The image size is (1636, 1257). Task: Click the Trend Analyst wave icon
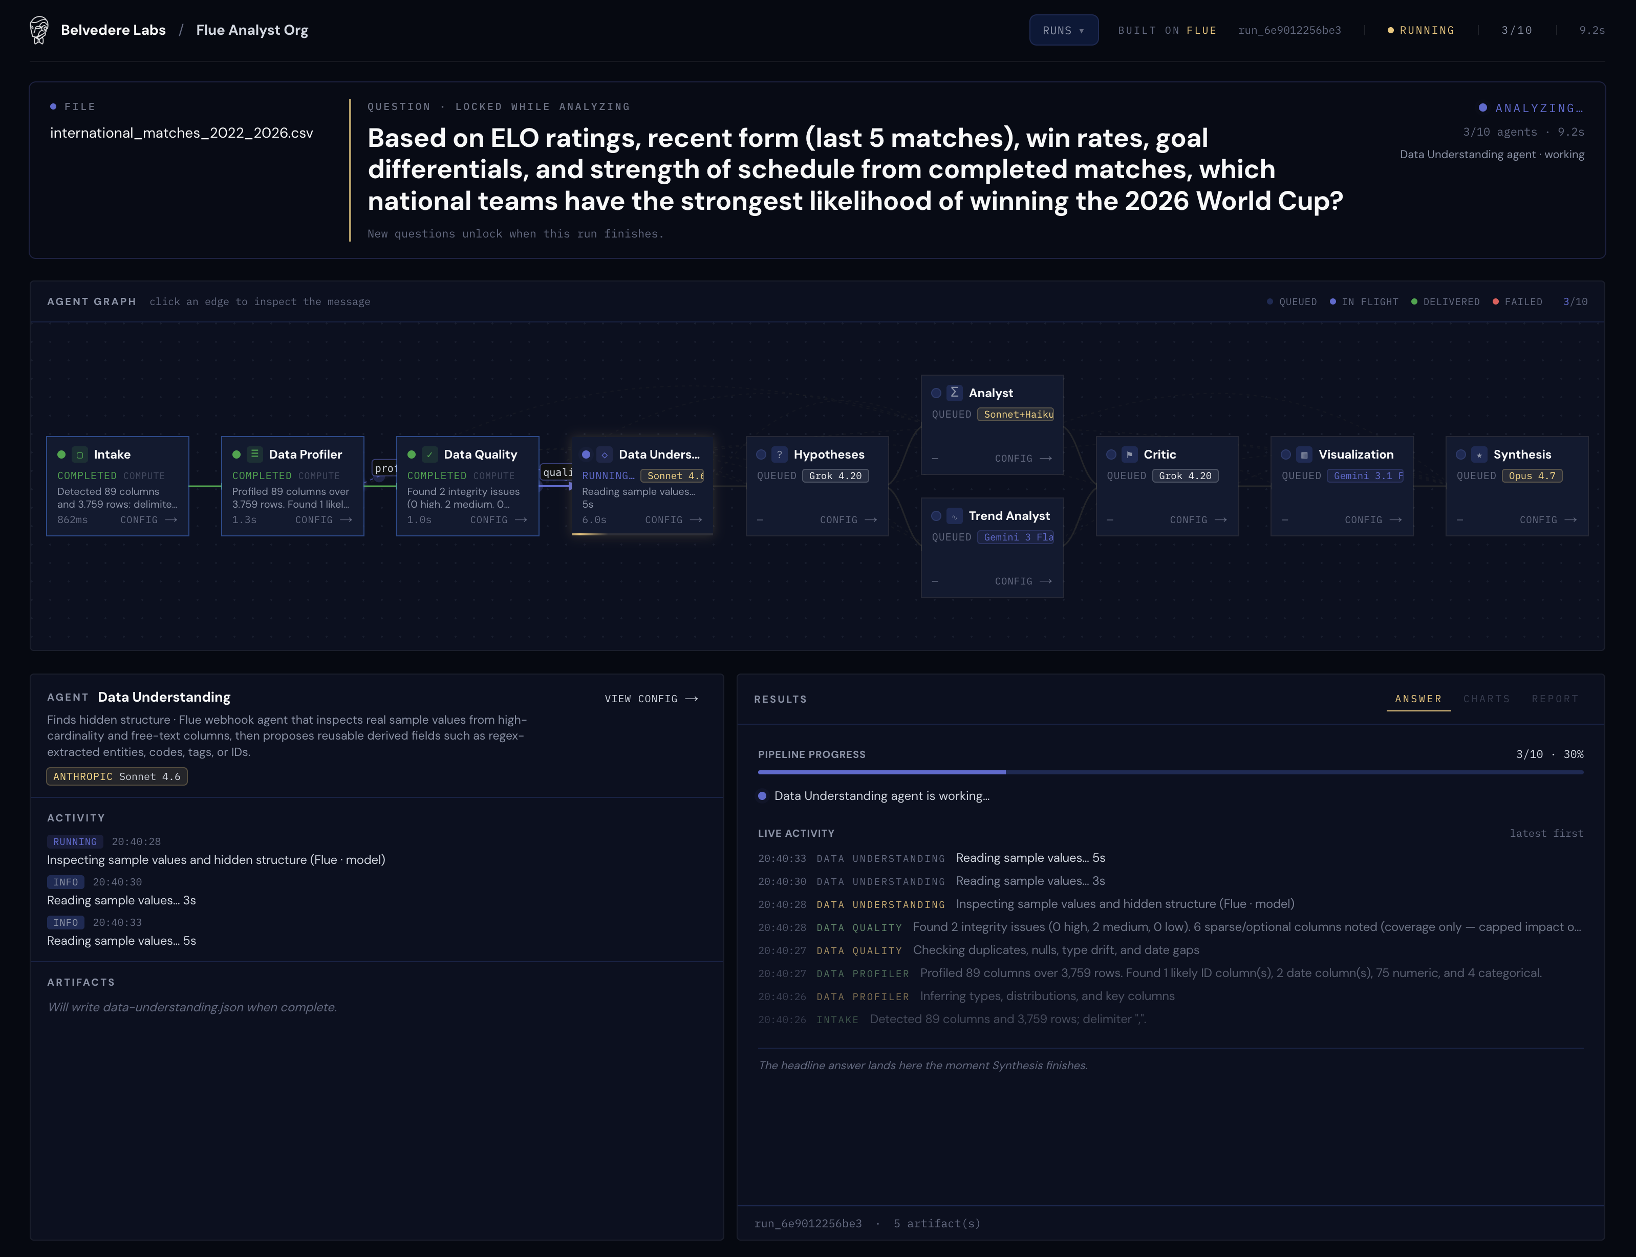[x=954, y=516]
